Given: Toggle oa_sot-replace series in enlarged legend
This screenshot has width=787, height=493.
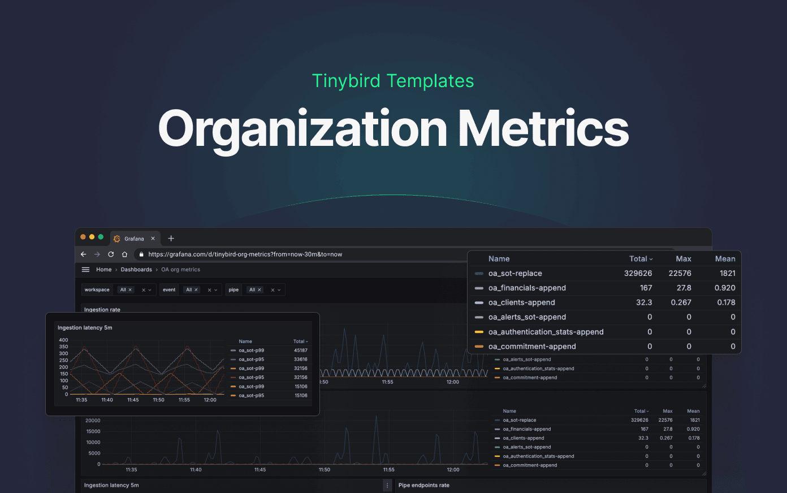Looking at the screenshot, I should (x=515, y=274).
